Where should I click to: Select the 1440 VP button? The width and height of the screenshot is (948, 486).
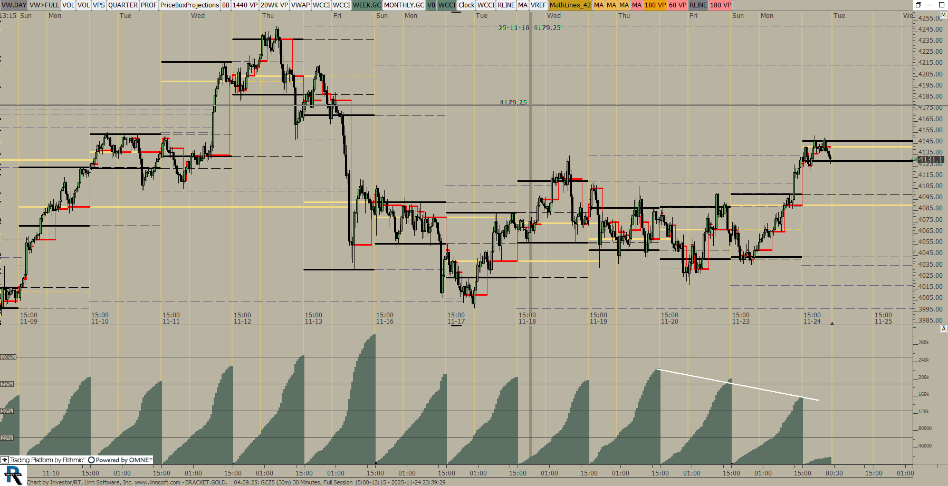coord(245,5)
